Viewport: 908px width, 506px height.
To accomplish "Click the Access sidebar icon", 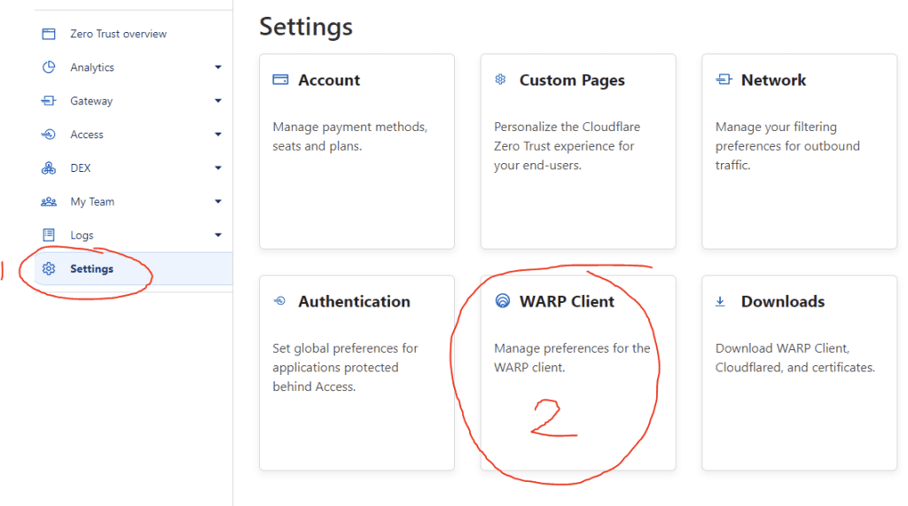I will click(x=49, y=135).
